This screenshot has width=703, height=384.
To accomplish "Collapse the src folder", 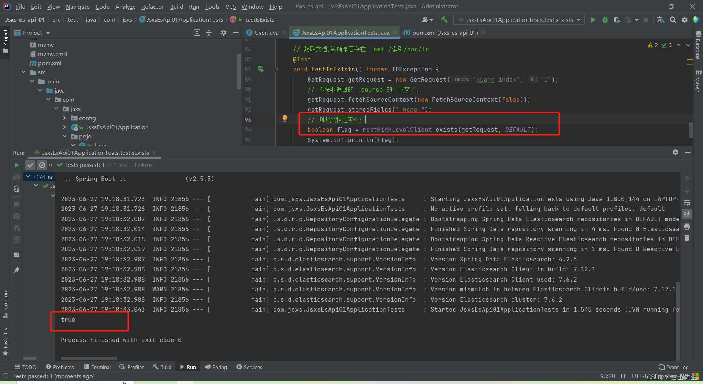I will [24, 72].
